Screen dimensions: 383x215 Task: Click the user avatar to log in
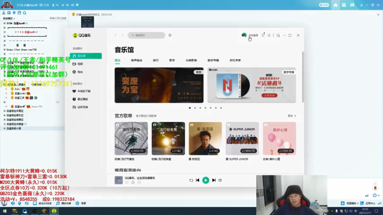pyautogui.click(x=244, y=35)
